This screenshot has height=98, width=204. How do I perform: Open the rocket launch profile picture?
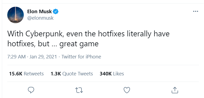coord(15,15)
